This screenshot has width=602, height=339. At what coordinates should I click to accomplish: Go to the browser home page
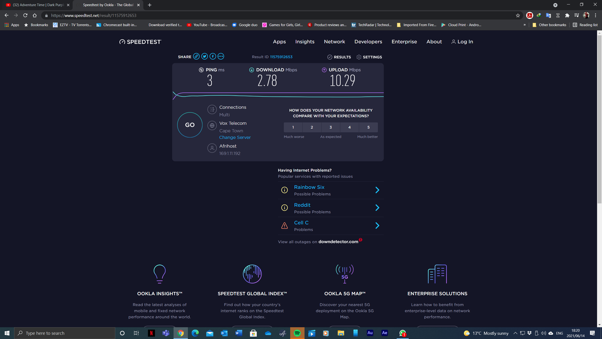[35, 15]
